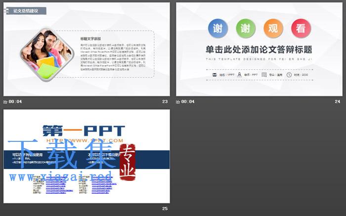
Task: Click the blue 谢 circle on slide 24
Action: tap(218, 29)
